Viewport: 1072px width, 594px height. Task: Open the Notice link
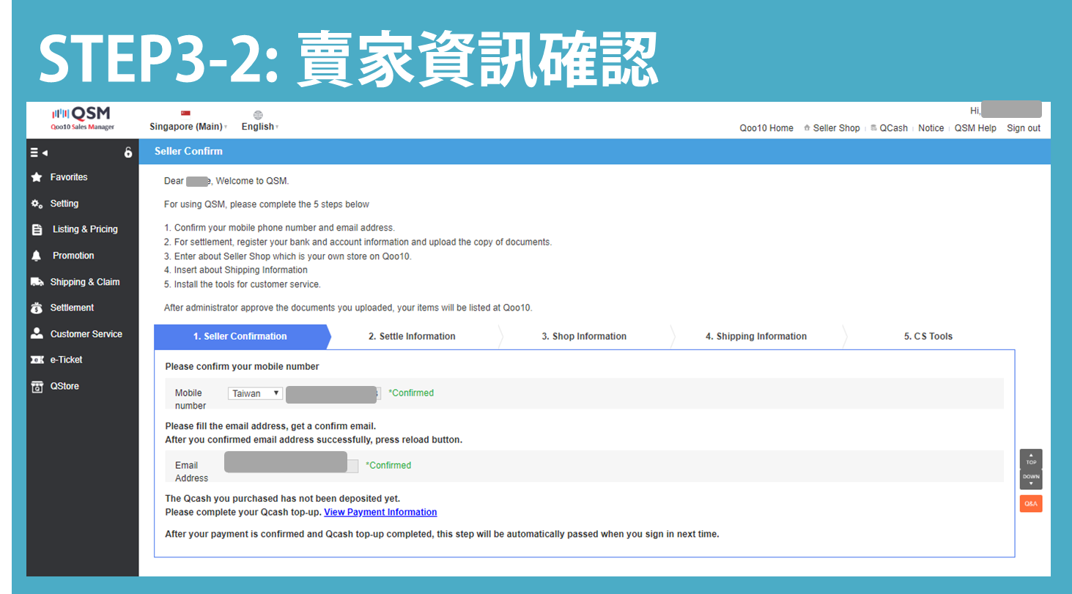pos(931,128)
